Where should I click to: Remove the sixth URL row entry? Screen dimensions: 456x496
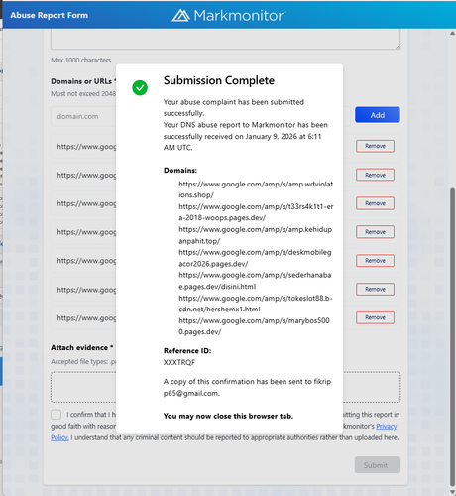pos(375,289)
